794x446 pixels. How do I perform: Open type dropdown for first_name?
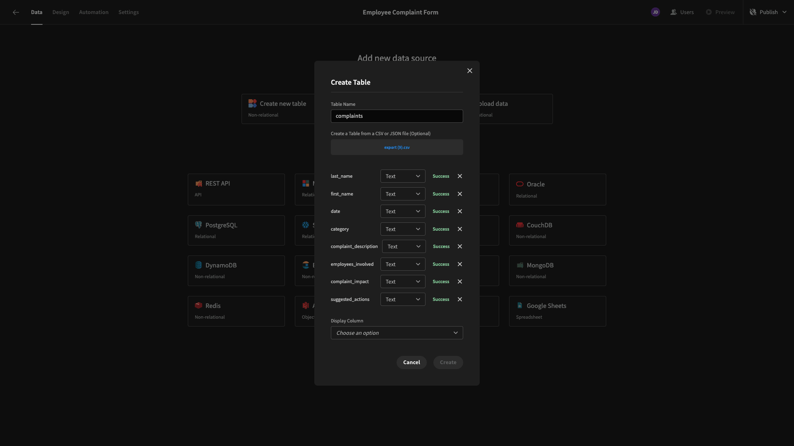[x=403, y=194]
